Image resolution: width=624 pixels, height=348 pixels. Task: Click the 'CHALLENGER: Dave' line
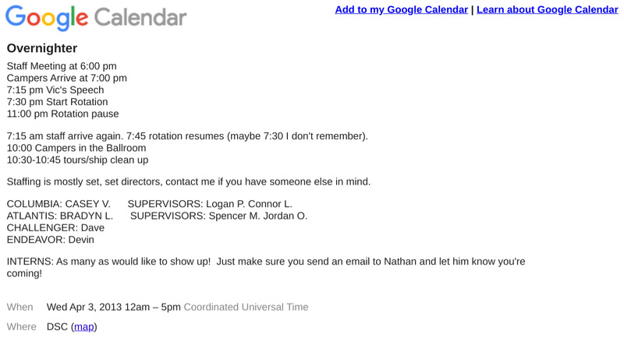point(55,227)
